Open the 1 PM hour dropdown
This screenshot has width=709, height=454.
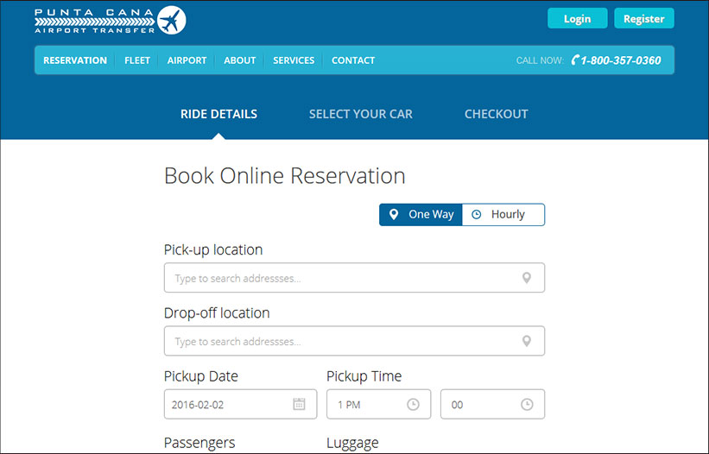(378, 404)
